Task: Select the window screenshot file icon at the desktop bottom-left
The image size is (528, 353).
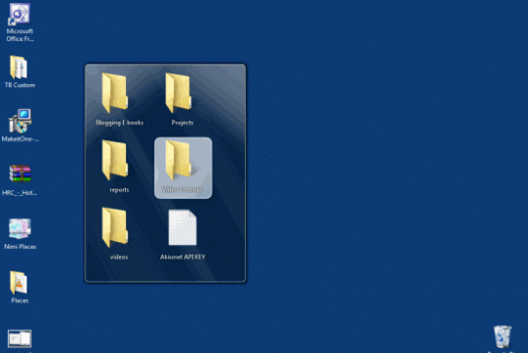Action: point(20,338)
